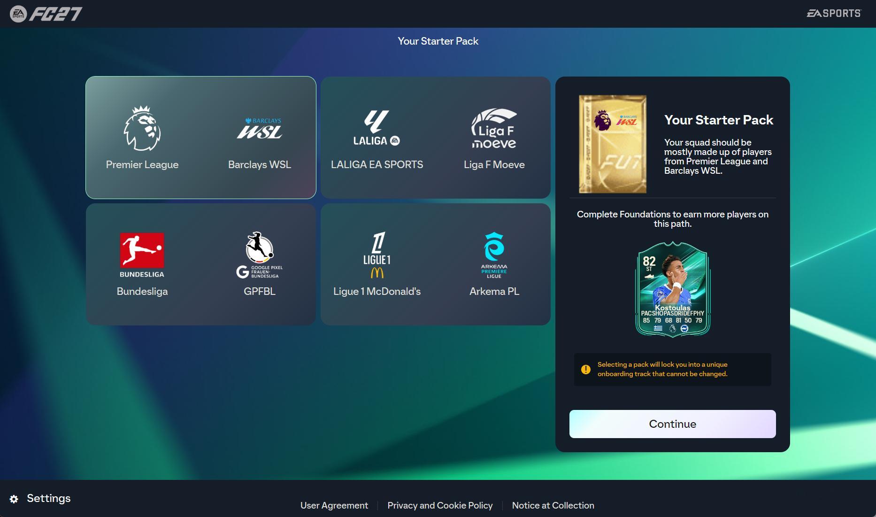
Task: Click the Complete Foundations message text
Action: 672,219
